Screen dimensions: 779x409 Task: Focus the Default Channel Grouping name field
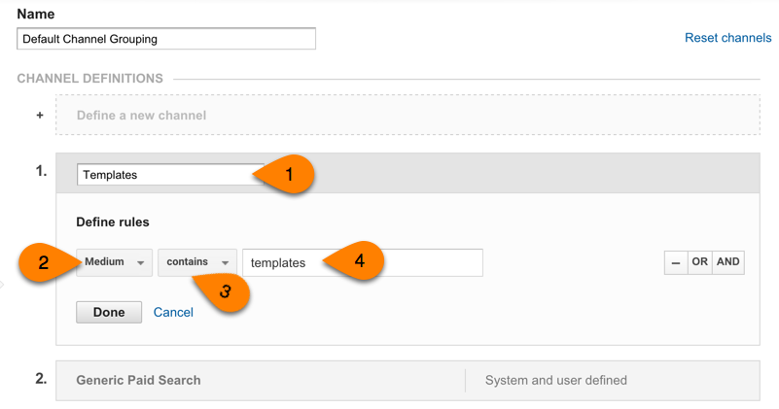click(x=166, y=39)
